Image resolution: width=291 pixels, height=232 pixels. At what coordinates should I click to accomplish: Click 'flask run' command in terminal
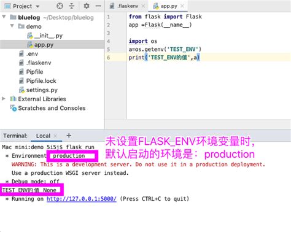coord(80,147)
